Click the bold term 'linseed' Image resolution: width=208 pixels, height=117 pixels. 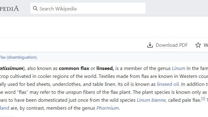[x=105, y=68]
